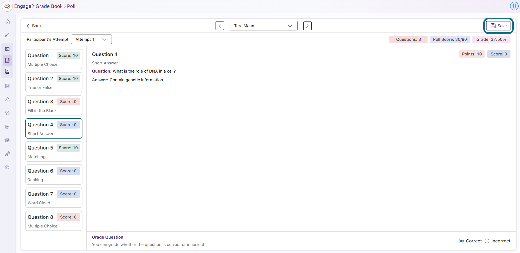Select Question 1 Multiple Choice card
The image size is (520, 253).
coord(54,59)
